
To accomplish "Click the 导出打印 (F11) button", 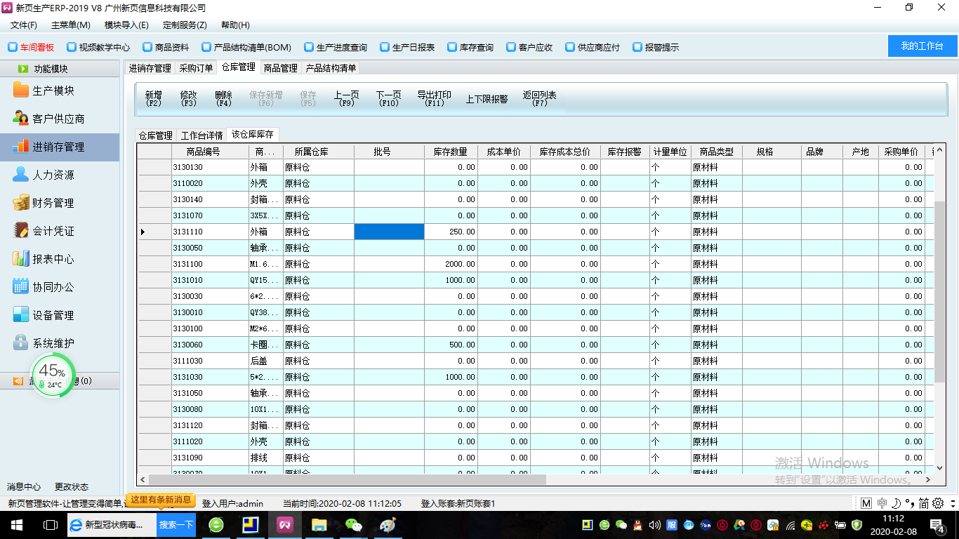I will click(x=434, y=98).
